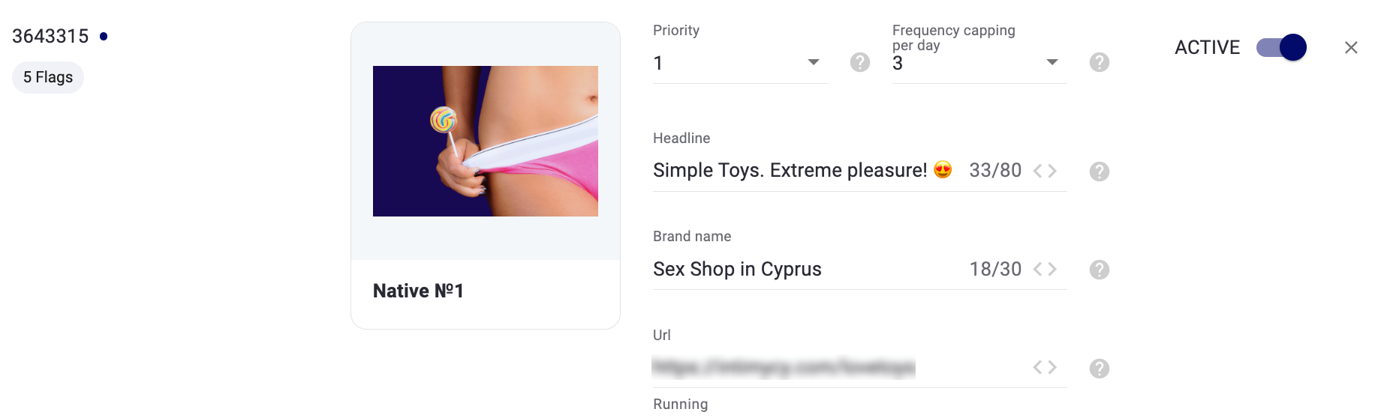Viewport: 1378px width, 418px height.
Task: Click help icon beside Brand name
Action: click(1100, 270)
